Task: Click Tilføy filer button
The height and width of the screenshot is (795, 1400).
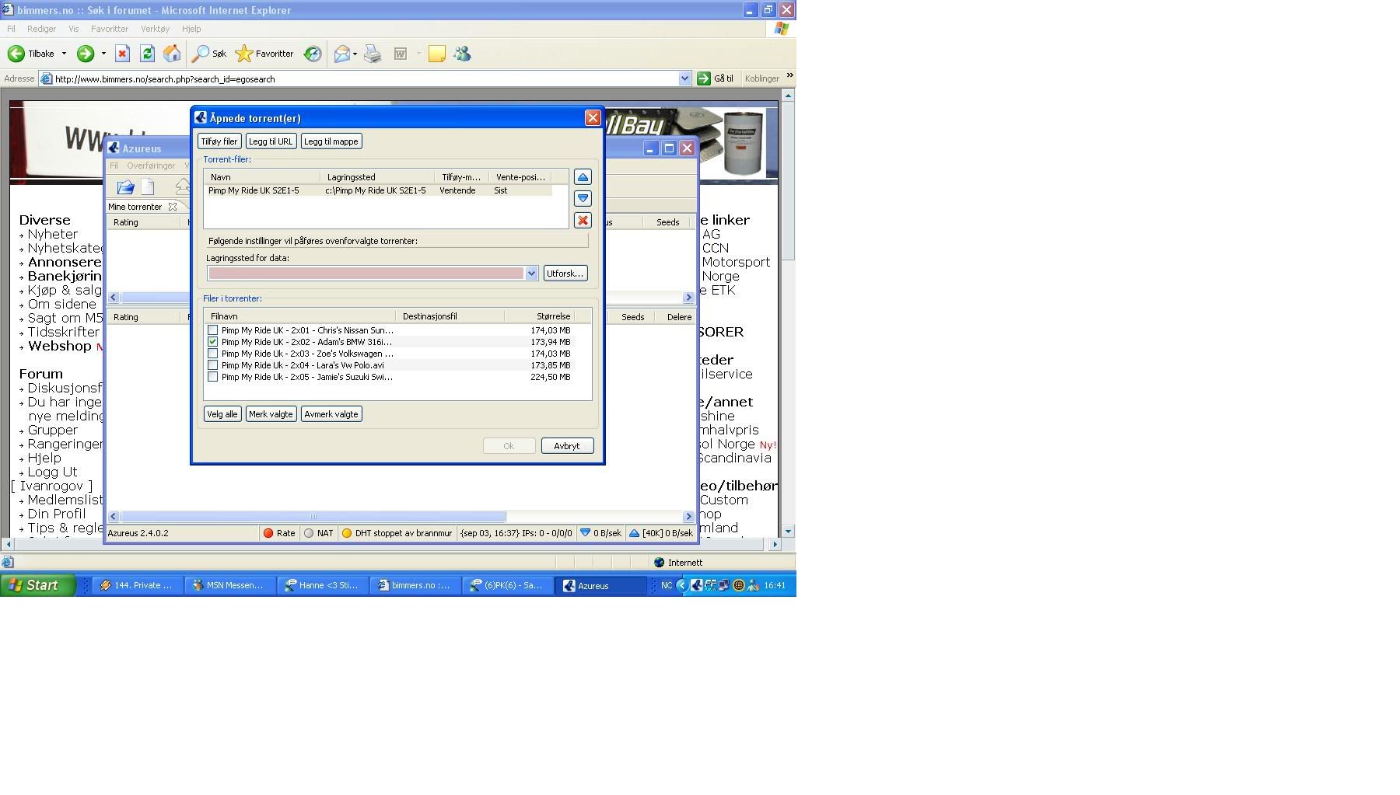Action: (219, 141)
